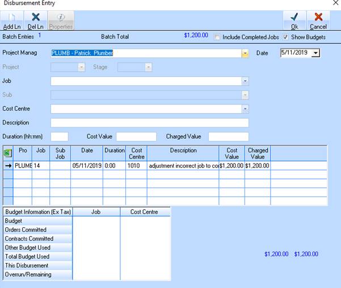Expand the Job dropdown list
The height and width of the screenshot is (288, 341).
pyautogui.click(x=245, y=81)
